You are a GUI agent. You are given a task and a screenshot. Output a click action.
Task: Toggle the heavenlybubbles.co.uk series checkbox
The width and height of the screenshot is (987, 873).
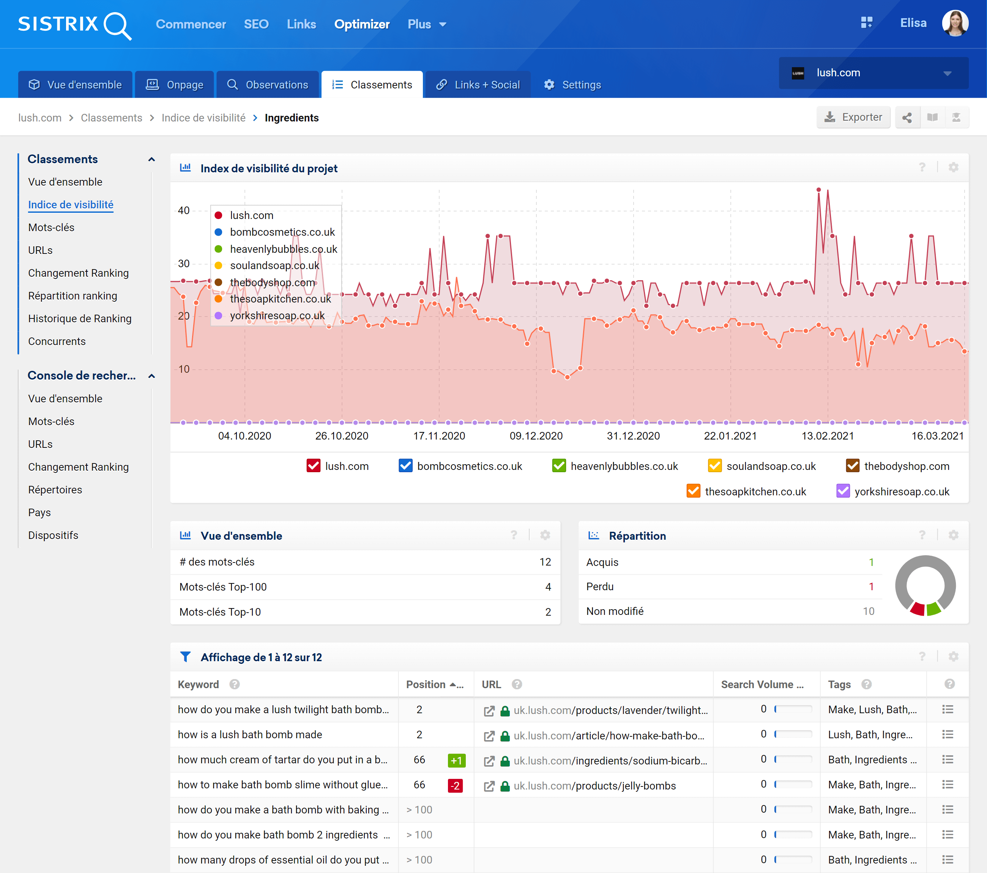click(x=559, y=465)
